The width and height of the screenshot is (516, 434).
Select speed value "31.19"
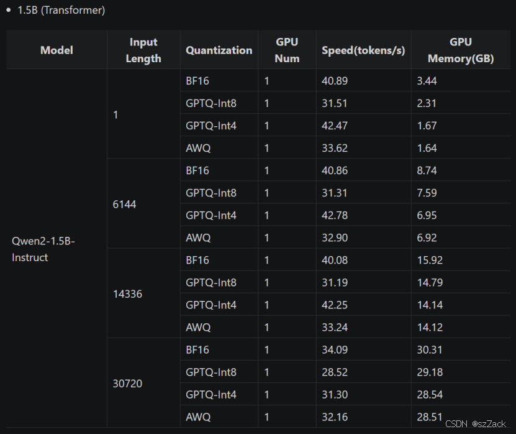point(335,282)
